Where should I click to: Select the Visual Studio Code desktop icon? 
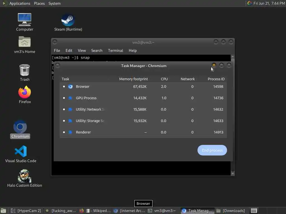(x=21, y=154)
